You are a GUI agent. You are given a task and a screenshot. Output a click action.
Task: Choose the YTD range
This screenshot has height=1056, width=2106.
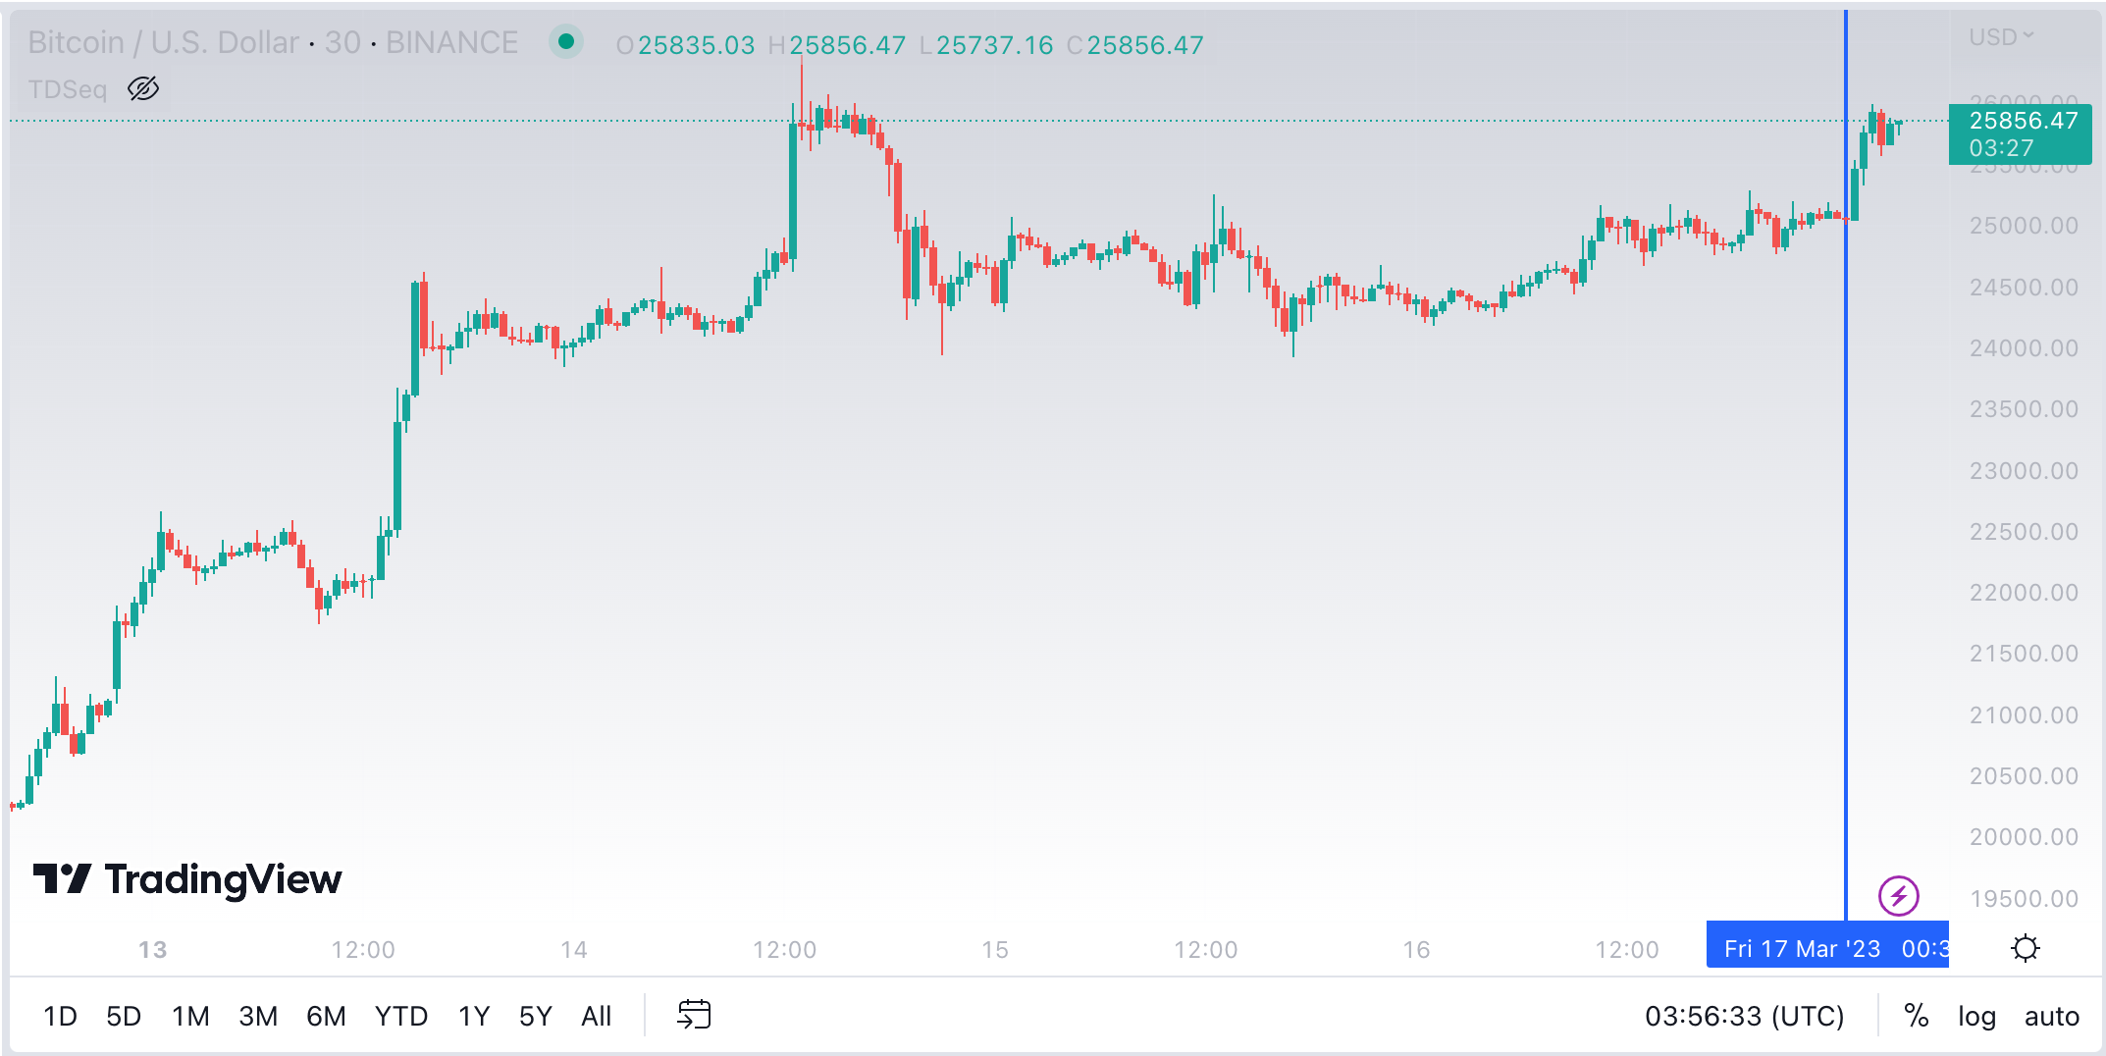[400, 1016]
